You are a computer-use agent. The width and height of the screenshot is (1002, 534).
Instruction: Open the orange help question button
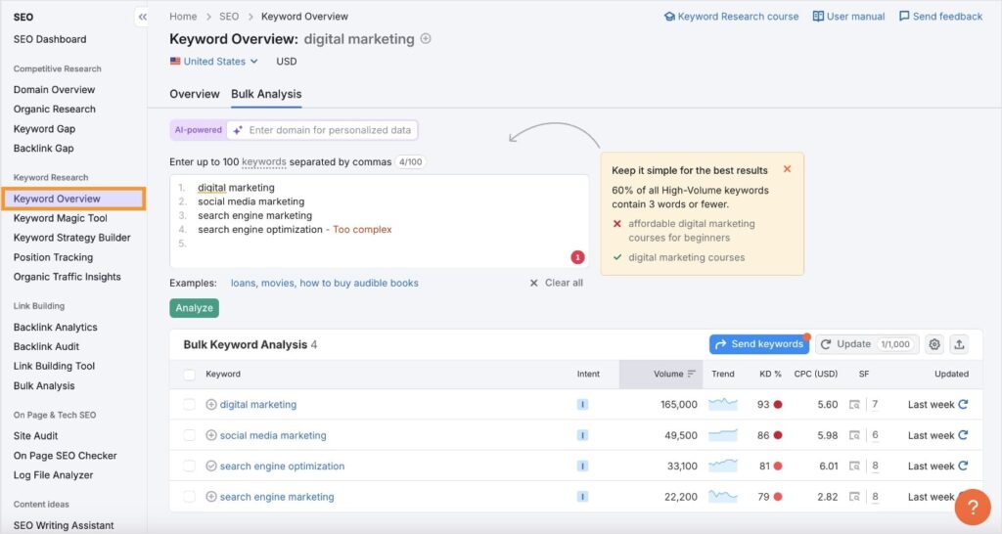[x=972, y=507]
